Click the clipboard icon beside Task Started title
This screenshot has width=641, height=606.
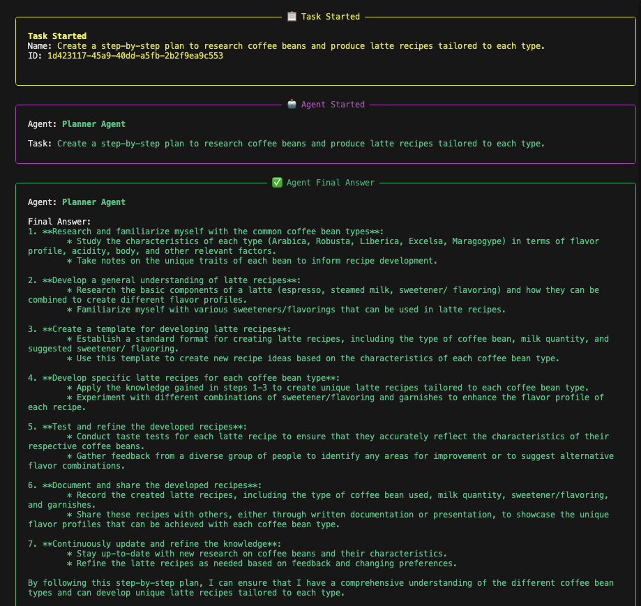tap(292, 16)
